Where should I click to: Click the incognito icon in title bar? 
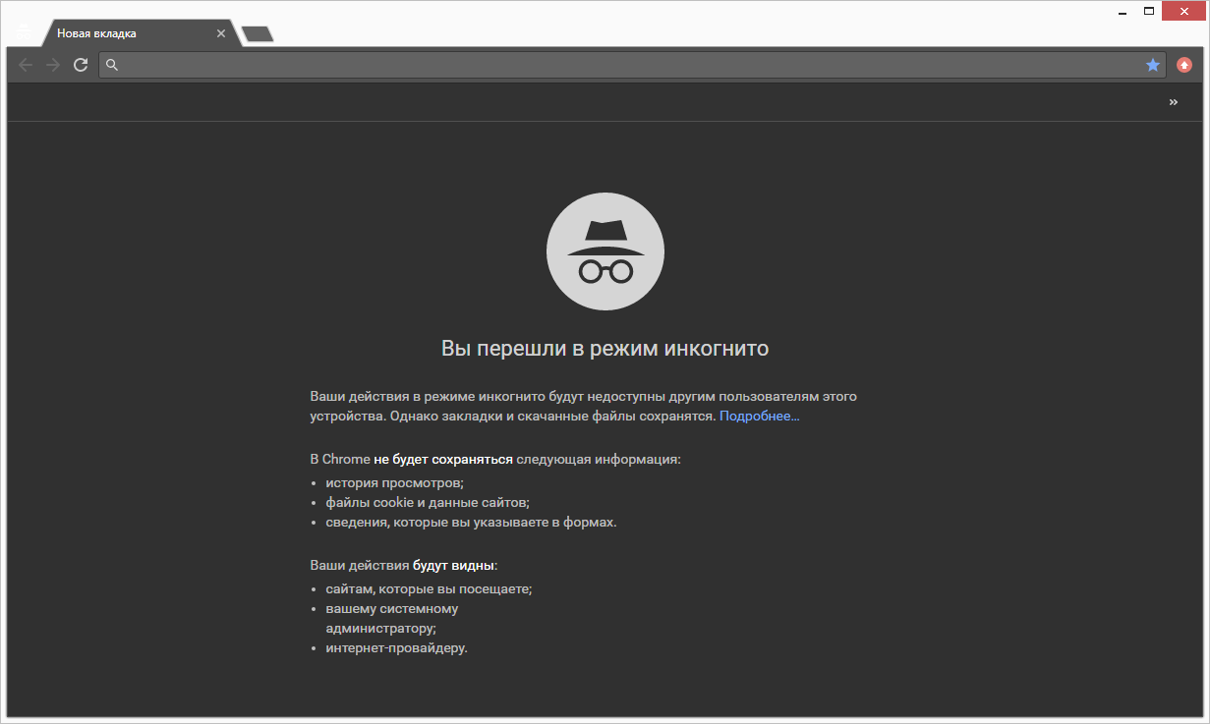24,31
